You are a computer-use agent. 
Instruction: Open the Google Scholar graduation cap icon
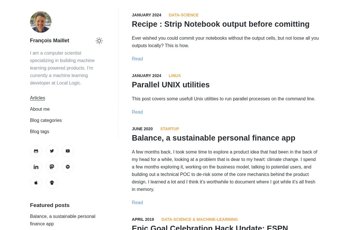tap(52, 183)
